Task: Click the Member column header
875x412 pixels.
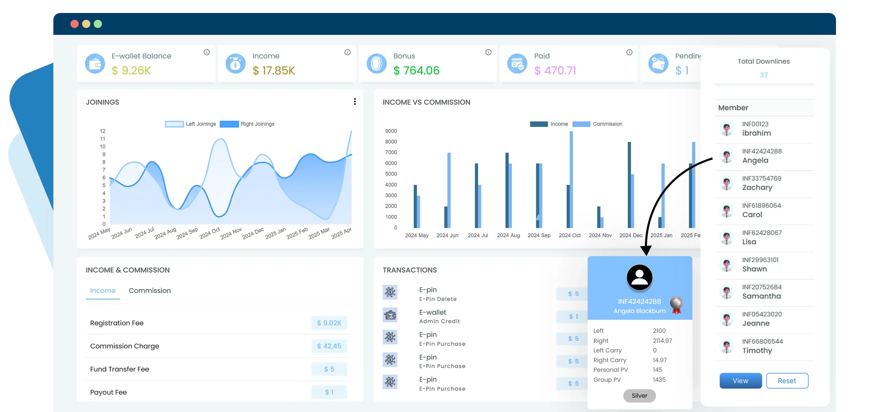Action: 733,108
